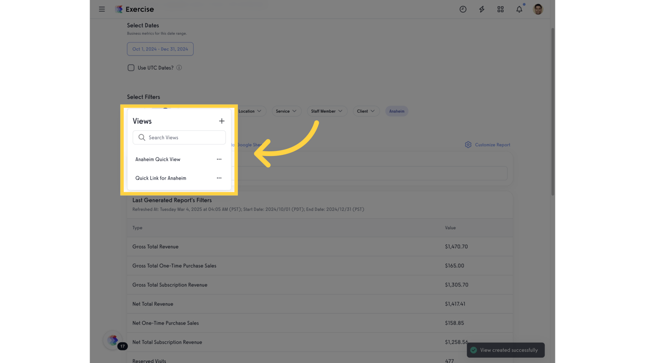Create a new view using the plus icon
The width and height of the screenshot is (645, 363).
tap(221, 121)
